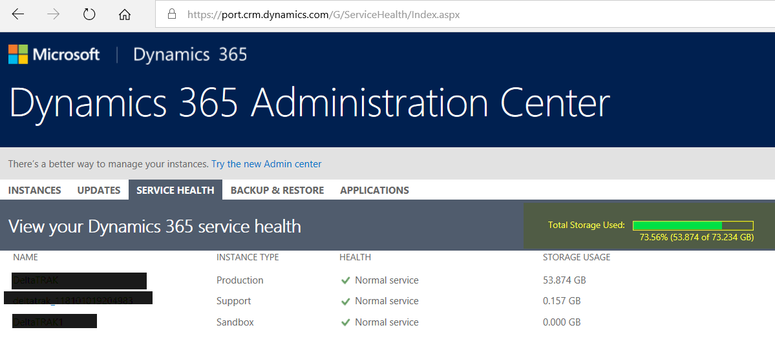Click the Support instance type cell
The height and width of the screenshot is (363, 775).
point(234,301)
